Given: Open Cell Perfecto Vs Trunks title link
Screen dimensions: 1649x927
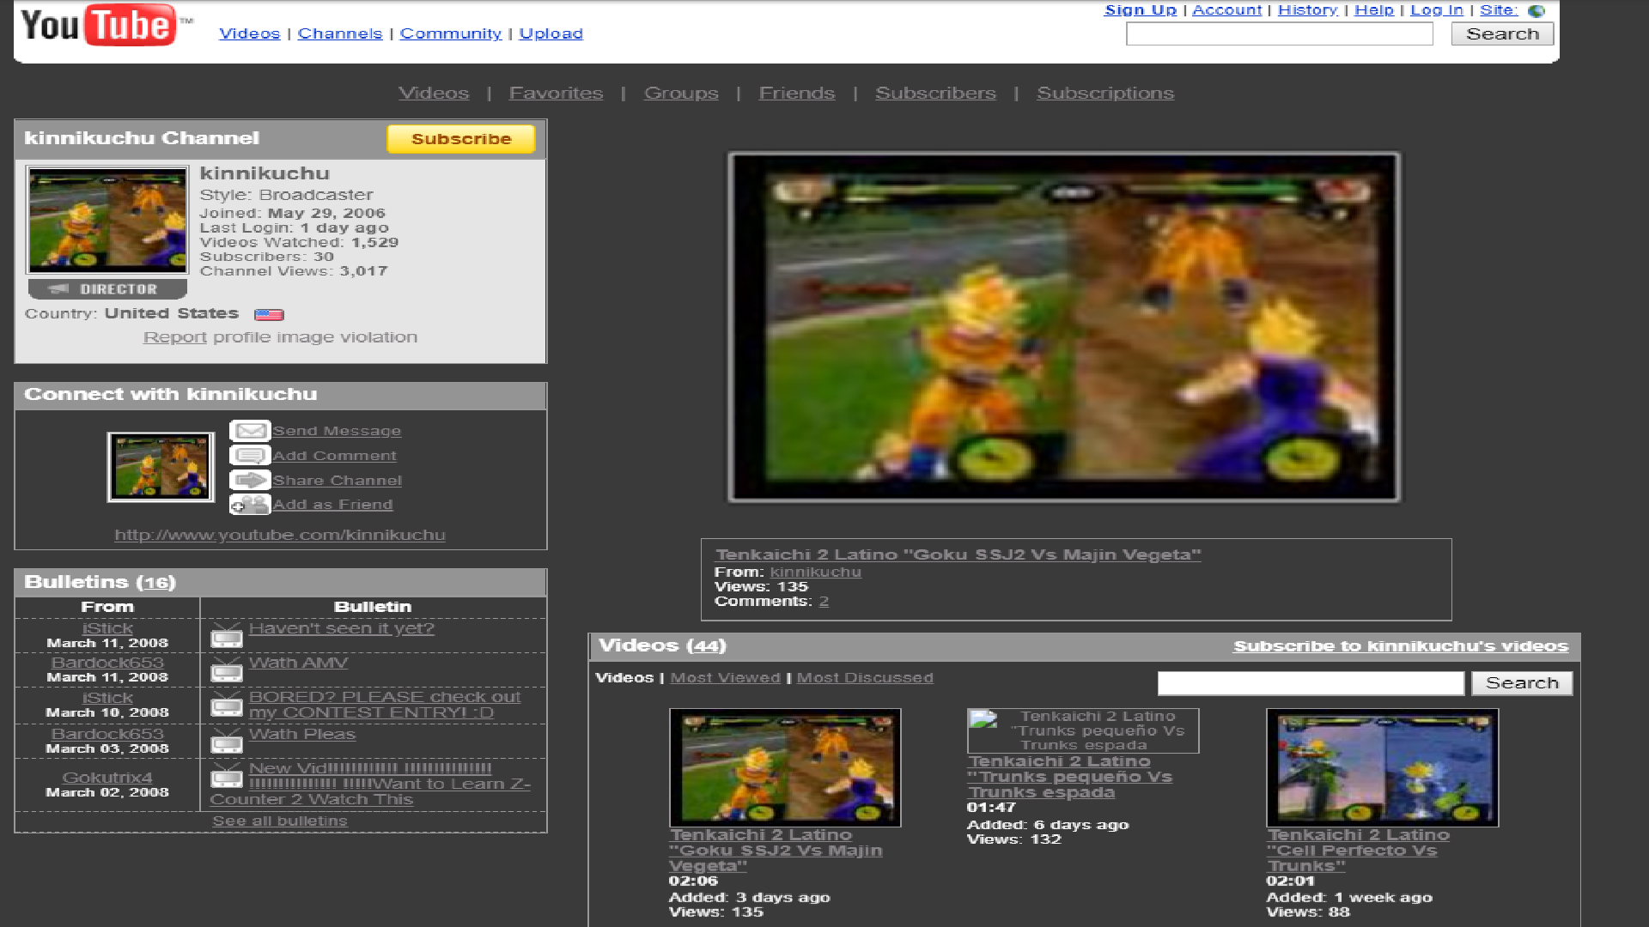Looking at the screenshot, I should [1358, 850].
